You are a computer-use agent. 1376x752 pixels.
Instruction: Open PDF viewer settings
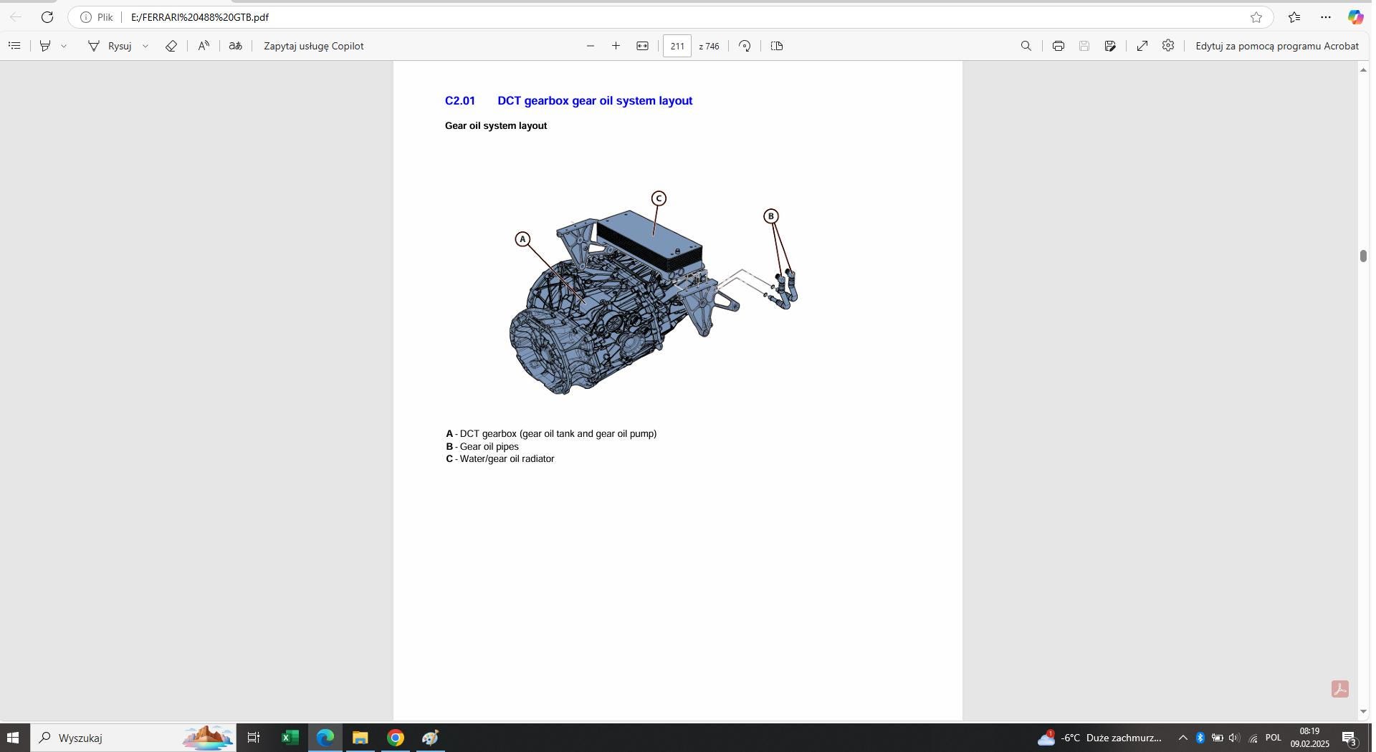click(x=1168, y=46)
